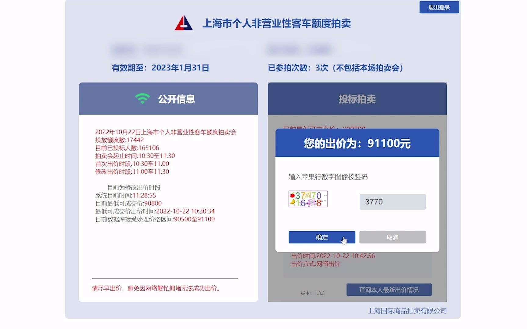Click the 出价方式:网络出价 line

click(x=315, y=264)
